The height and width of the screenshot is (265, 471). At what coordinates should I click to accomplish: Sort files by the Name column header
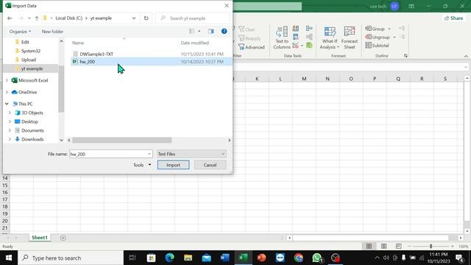coord(78,43)
